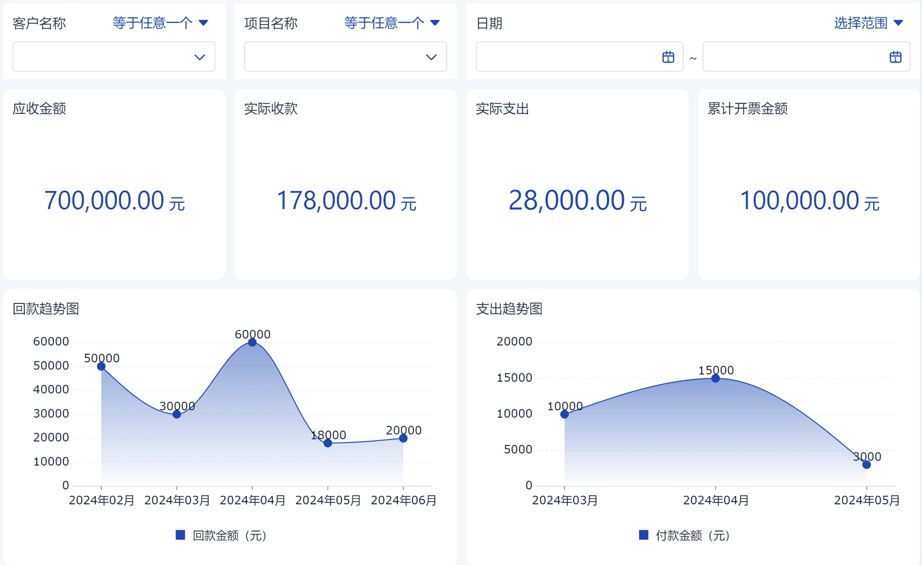Click the 60000 peak data point
The width and height of the screenshot is (922, 565).
point(252,342)
